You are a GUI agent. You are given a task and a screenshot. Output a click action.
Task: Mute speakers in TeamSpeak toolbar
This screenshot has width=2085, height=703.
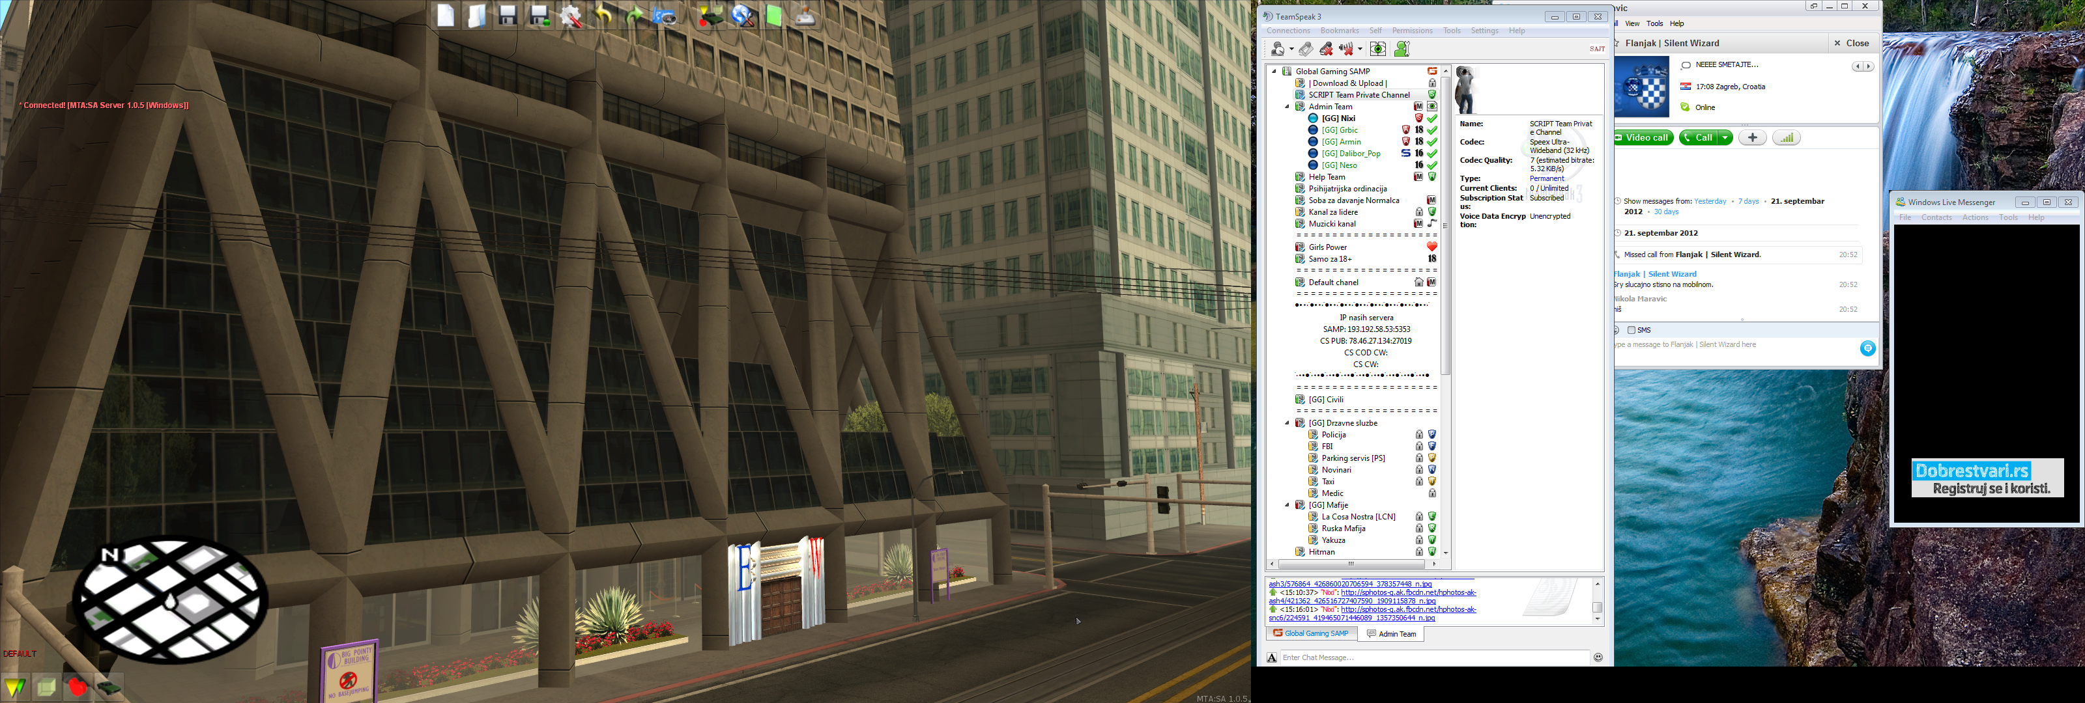1346,49
